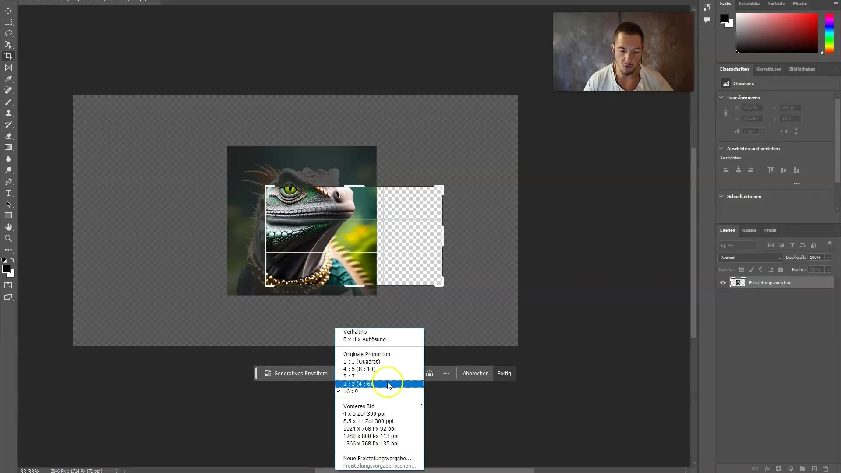841x473 pixels.
Task: Create a new layer with plus icon
Action: tap(814, 469)
